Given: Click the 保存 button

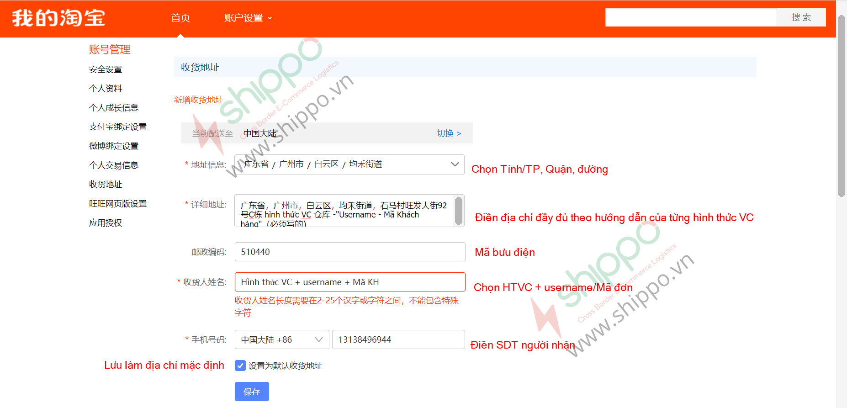Looking at the screenshot, I should coord(252,392).
